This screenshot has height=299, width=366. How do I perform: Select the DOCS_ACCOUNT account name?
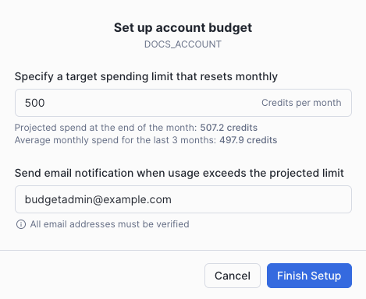(x=183, y=44)
